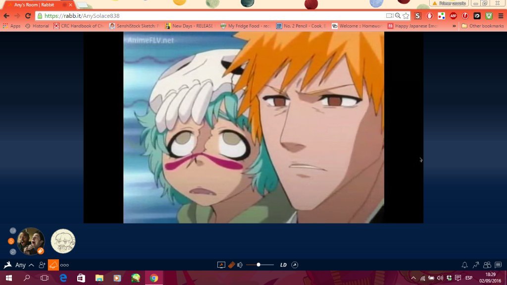Mute the Rabbitcast speaker volume
Image resolution: width=507 pixels, height=285 pixels.
pos(240,265)
